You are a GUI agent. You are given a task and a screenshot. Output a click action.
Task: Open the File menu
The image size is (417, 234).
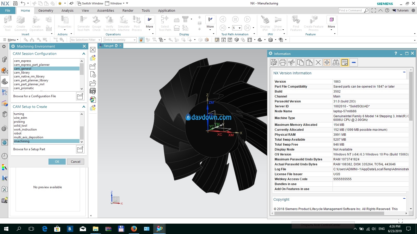pyautogui.click(x=8, y=10)
